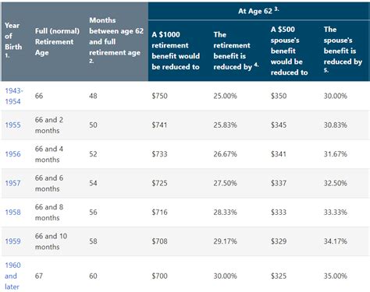Open the 1959 birth year link
The height and width of the screenshot is (292, 370).
point(12,241)
